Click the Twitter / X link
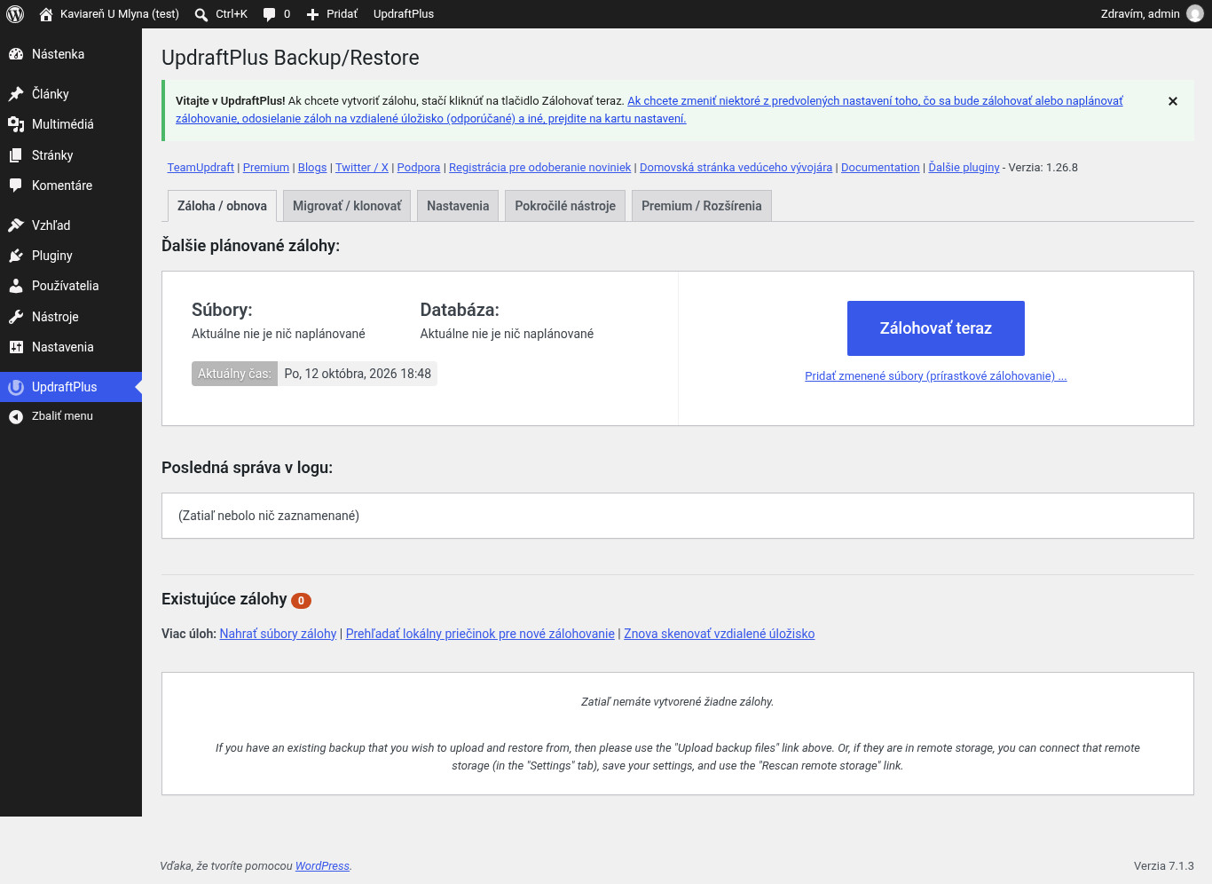This screenshot has width=1212, height=884. click(362, 168)
